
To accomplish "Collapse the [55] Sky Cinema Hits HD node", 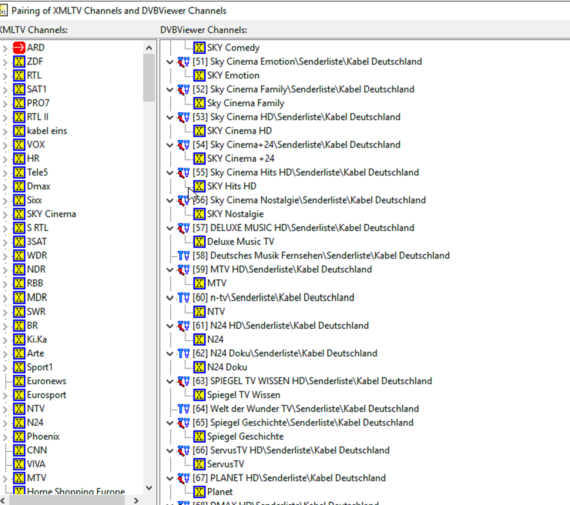I will click(169, 172).
